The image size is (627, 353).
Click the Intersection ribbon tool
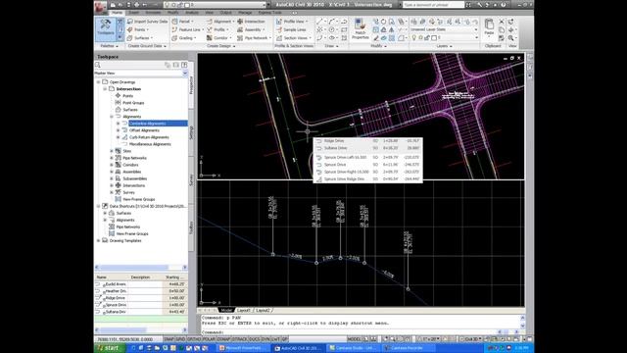pos(251,22)
